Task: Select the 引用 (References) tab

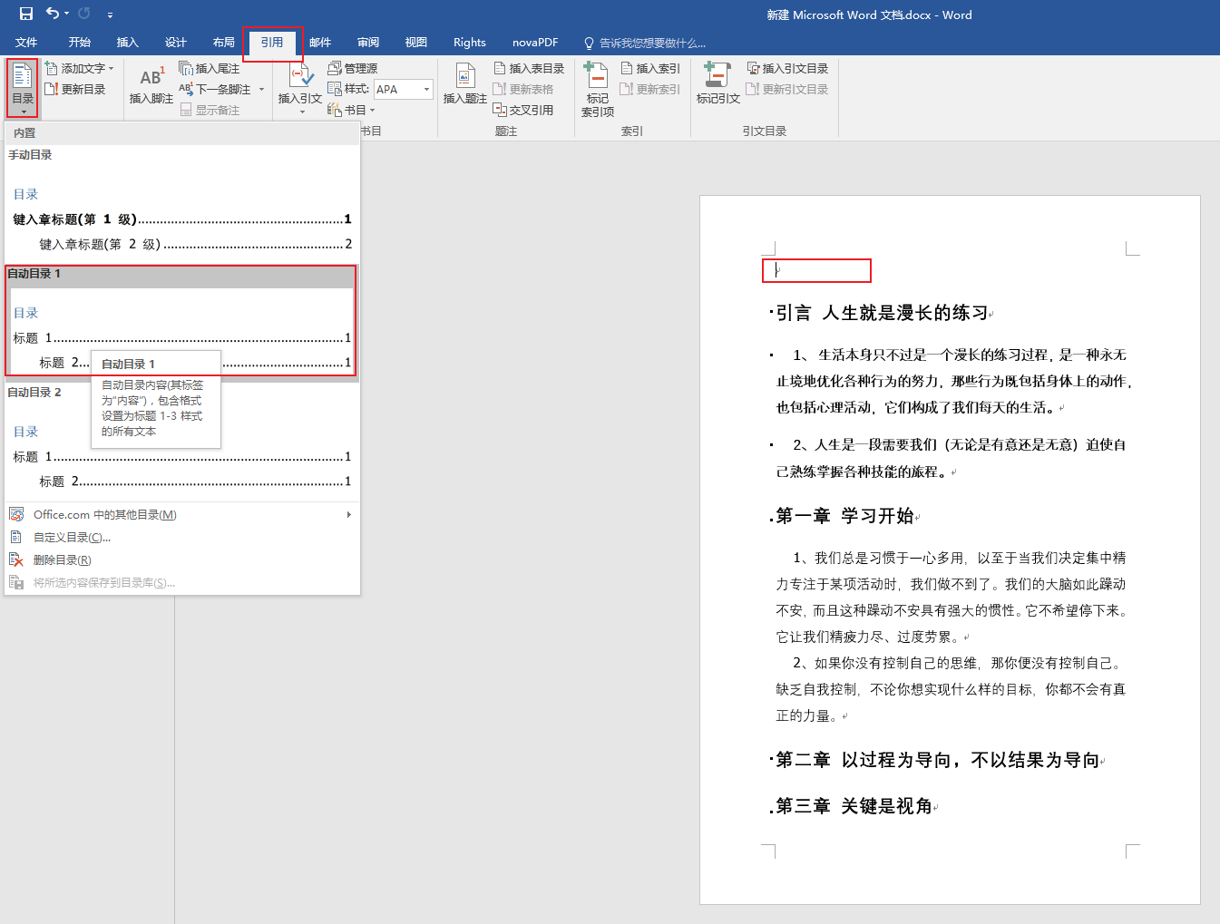Action: [x=272, y=43]
